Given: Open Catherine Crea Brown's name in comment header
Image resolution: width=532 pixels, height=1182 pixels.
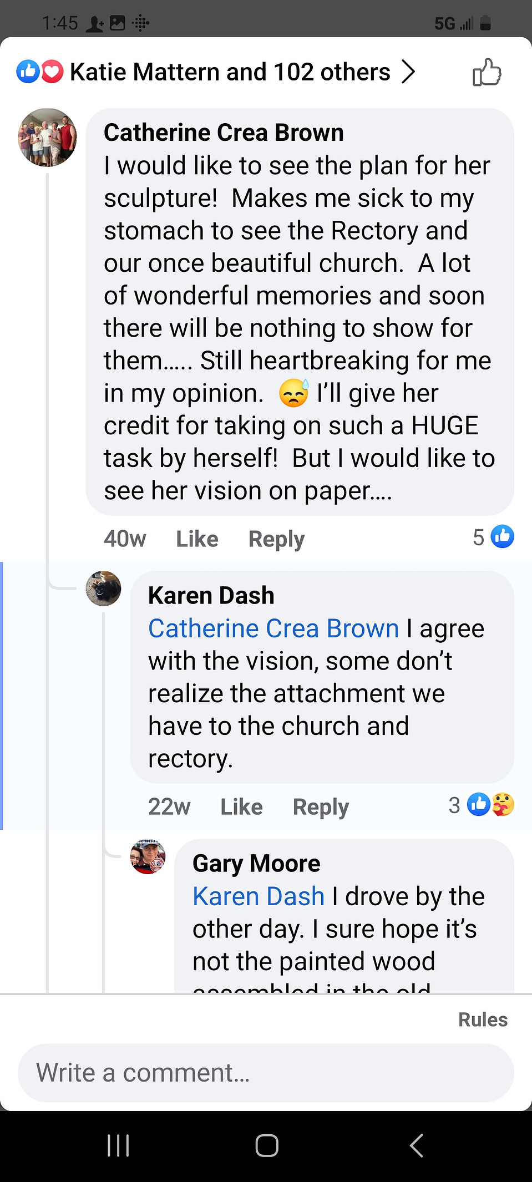Looking at the screenshot, I should coord(224,133).
